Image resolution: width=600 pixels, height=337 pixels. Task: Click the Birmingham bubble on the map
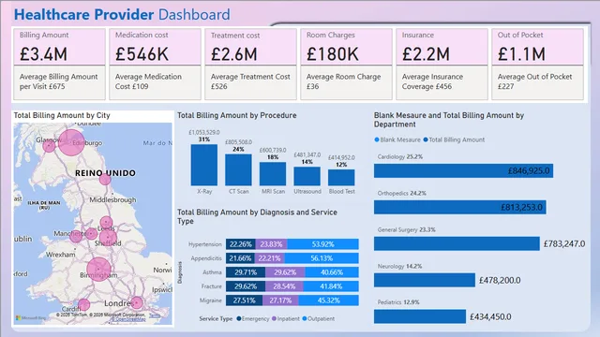point(98,270)
